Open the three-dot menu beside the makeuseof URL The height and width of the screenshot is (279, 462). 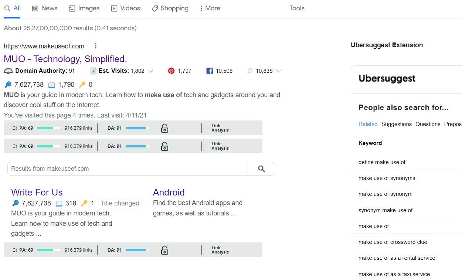[95, 46]
